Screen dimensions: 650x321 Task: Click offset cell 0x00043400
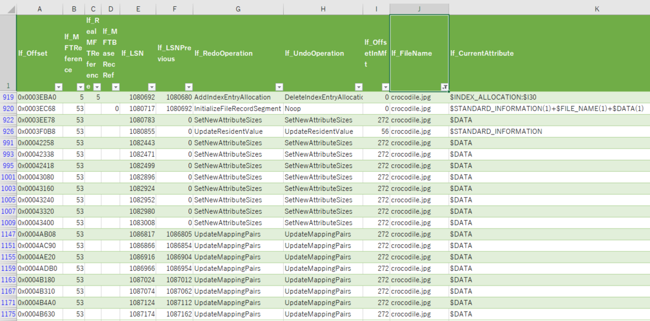(x=40, y=223)
